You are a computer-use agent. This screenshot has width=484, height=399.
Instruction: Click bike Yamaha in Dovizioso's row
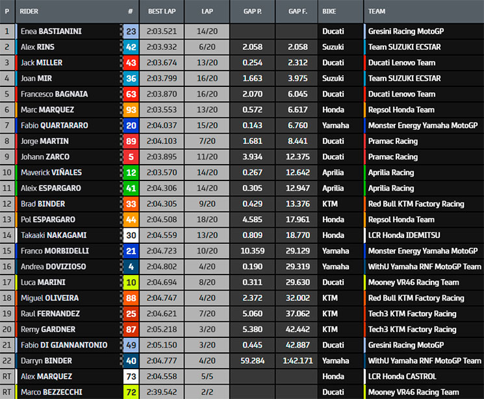[x=335, y=267]
